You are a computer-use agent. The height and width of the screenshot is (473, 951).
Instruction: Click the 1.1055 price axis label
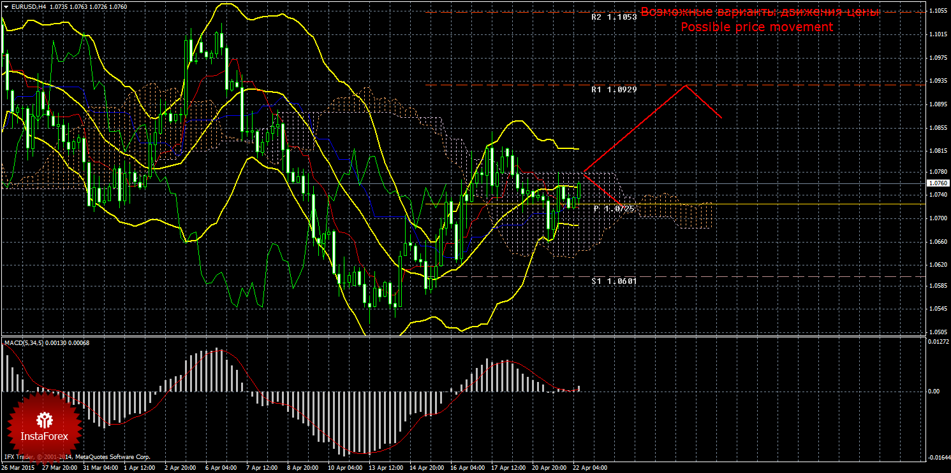[938, 11]
